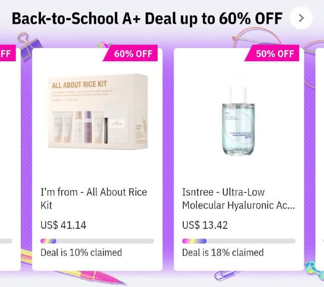
Task: Click the US$ 13.42 price
Action: coord(205,225)
